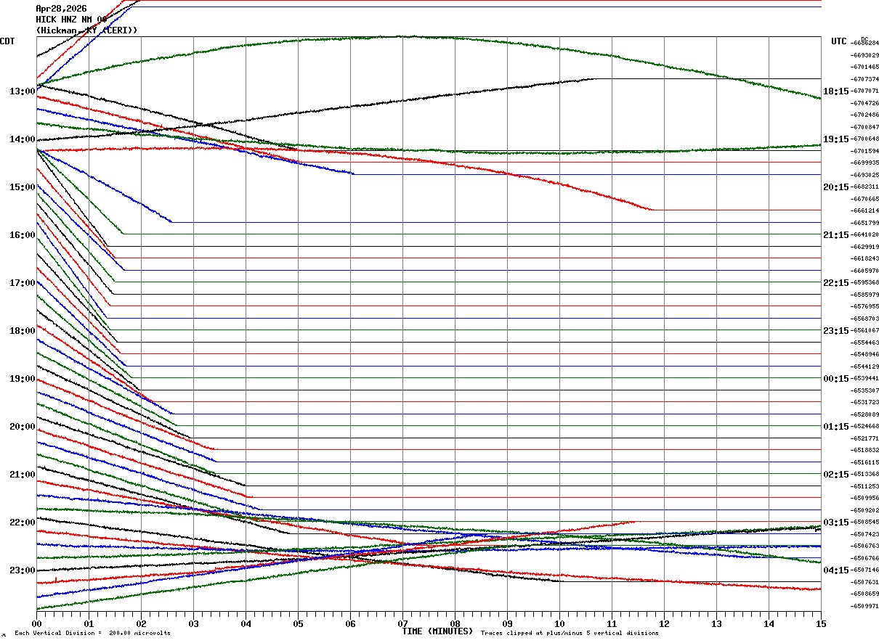879x643 pixels.
Task: Select the 14:00 CDT time label
Action: tap(23, 139)
